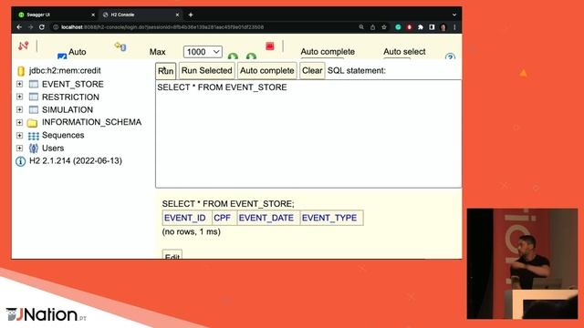Expand the Sequences node

pyautogui.click(x=19, y=136)
